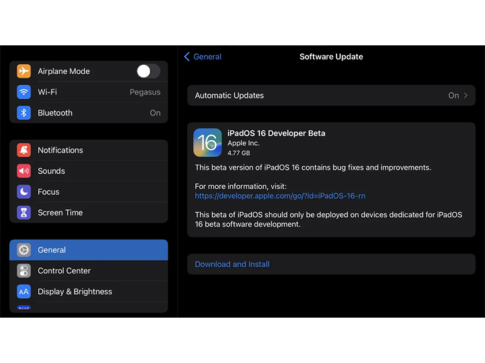The height and width of the screenshot is (363, 485).
Task: Click the Automatic Updates On value
Action: pos(453,96)
